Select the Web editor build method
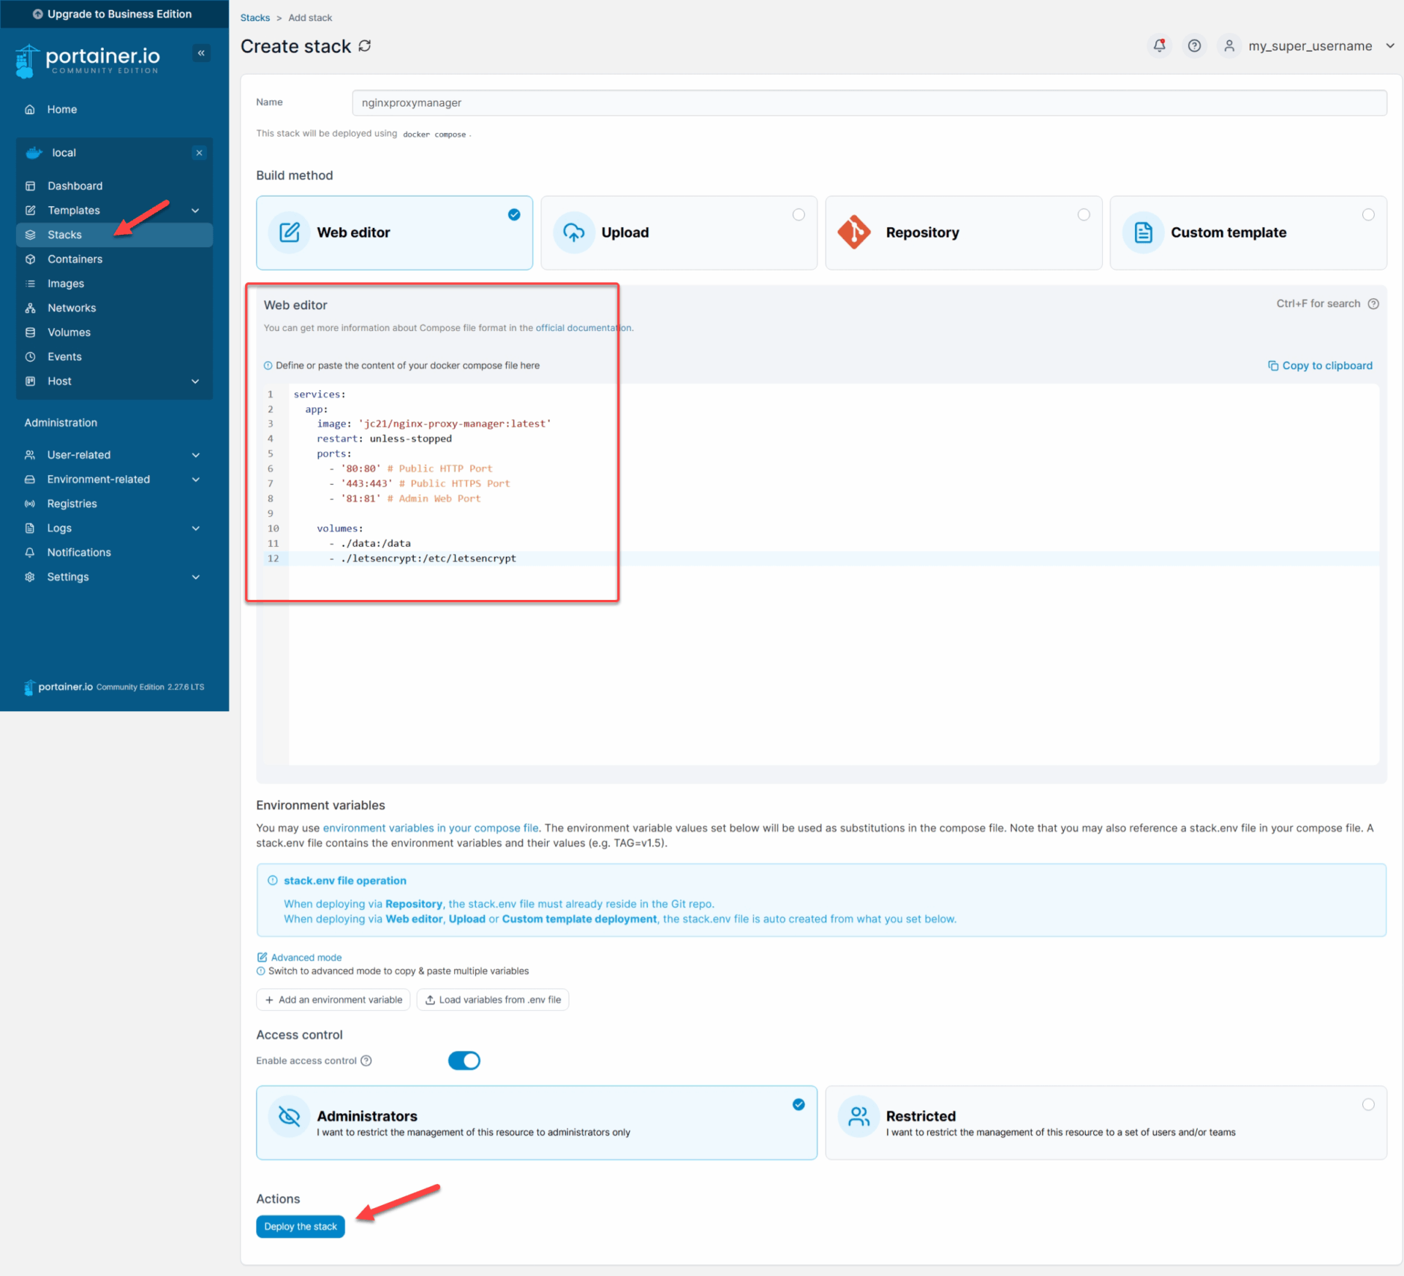The width and height of the screenshot is (1404, 1276). pyautogui.click(x=394, y=232)
